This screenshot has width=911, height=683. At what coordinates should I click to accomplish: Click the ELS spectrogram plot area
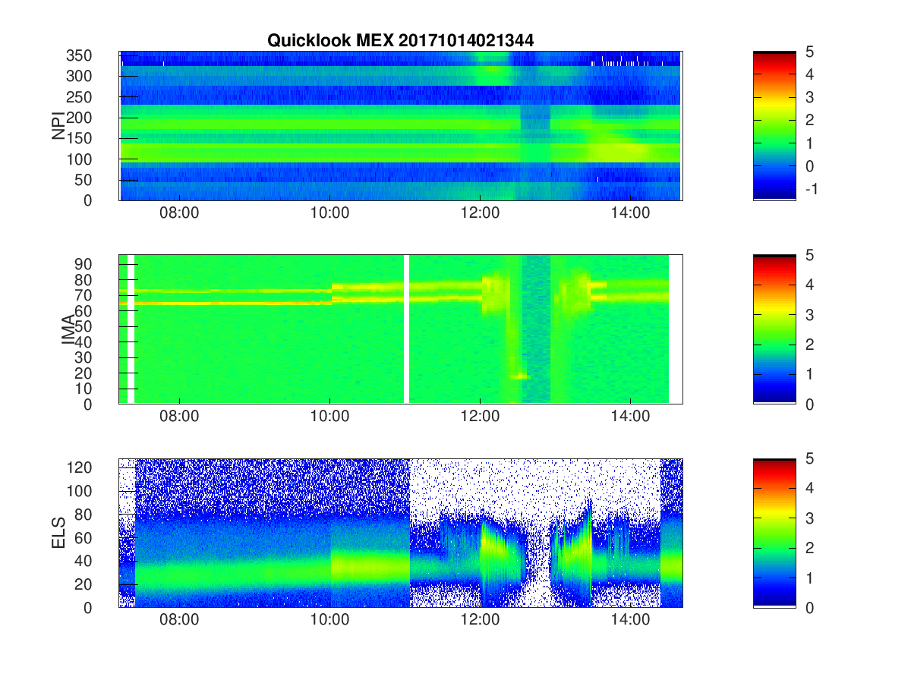400,533
